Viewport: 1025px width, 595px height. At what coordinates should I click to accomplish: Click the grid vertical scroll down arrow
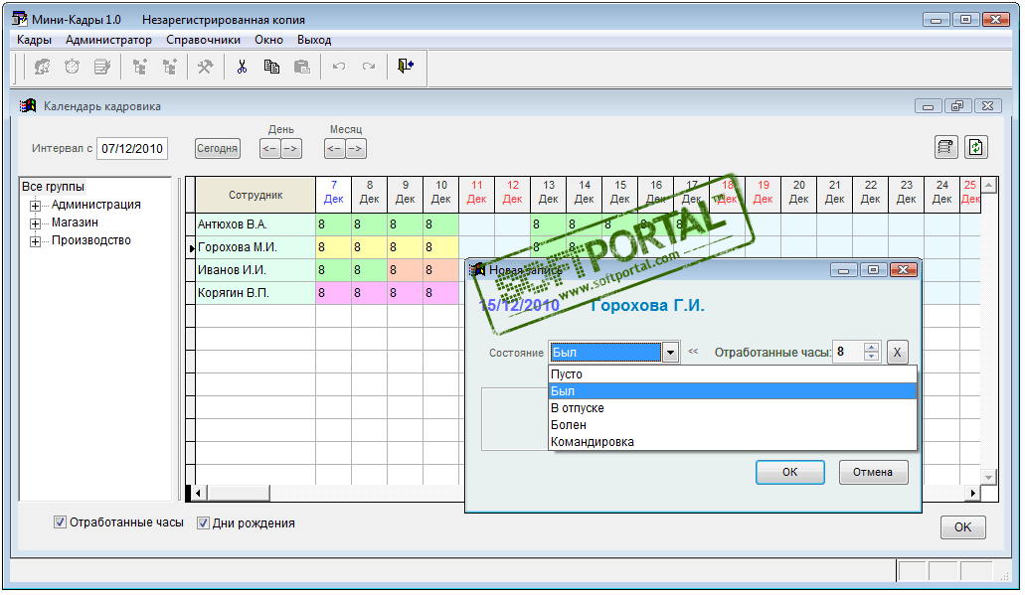coord(989,478)
